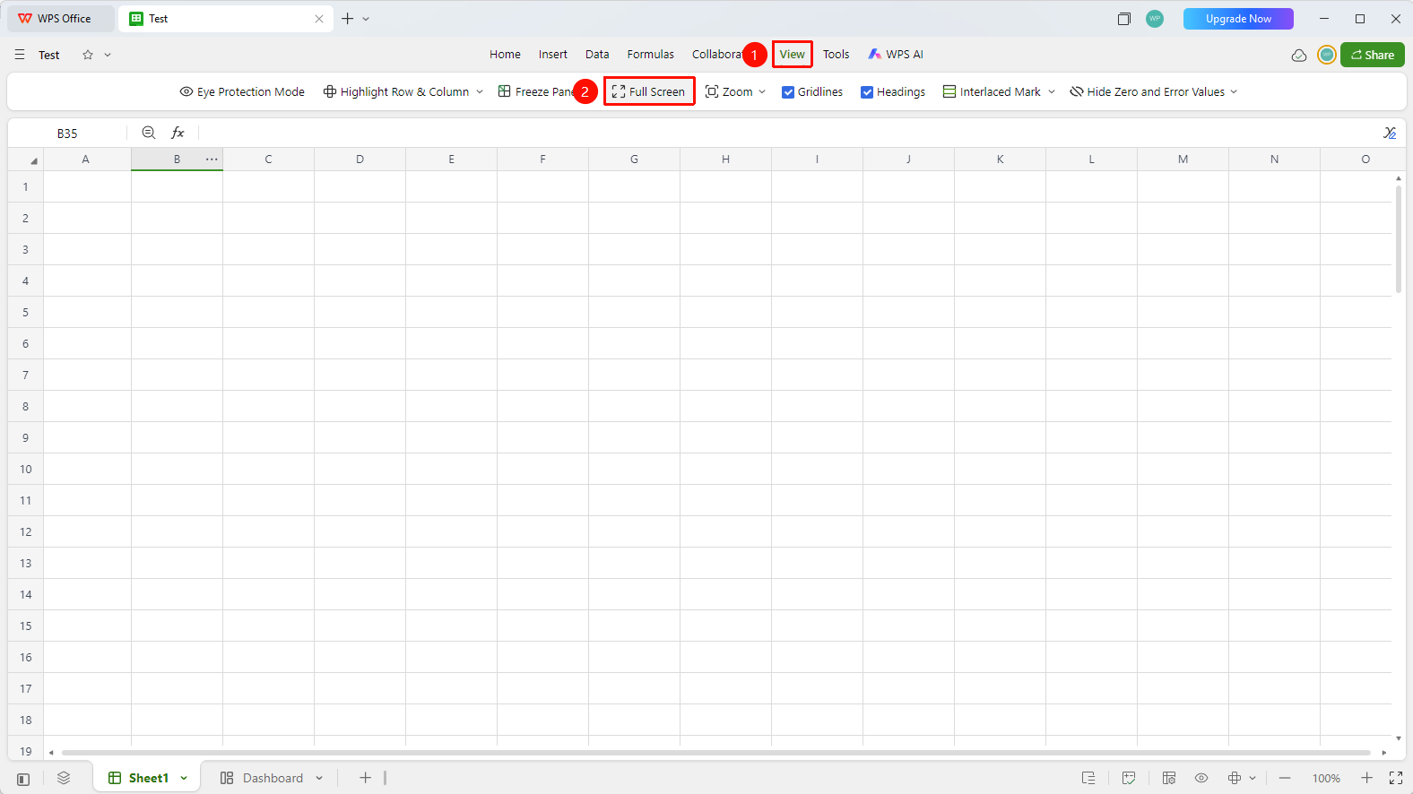
Task: Open the sheet list layers icon
Action: (x=64, y=778)
